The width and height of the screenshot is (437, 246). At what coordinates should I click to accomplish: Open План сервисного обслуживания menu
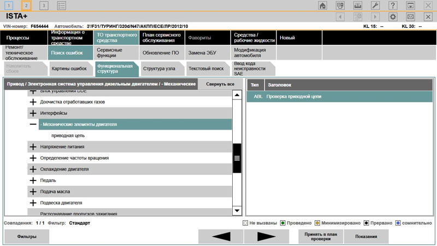click(161, 38)
